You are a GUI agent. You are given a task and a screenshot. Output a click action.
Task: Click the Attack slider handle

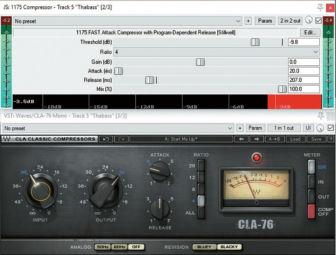pos(118,71)
